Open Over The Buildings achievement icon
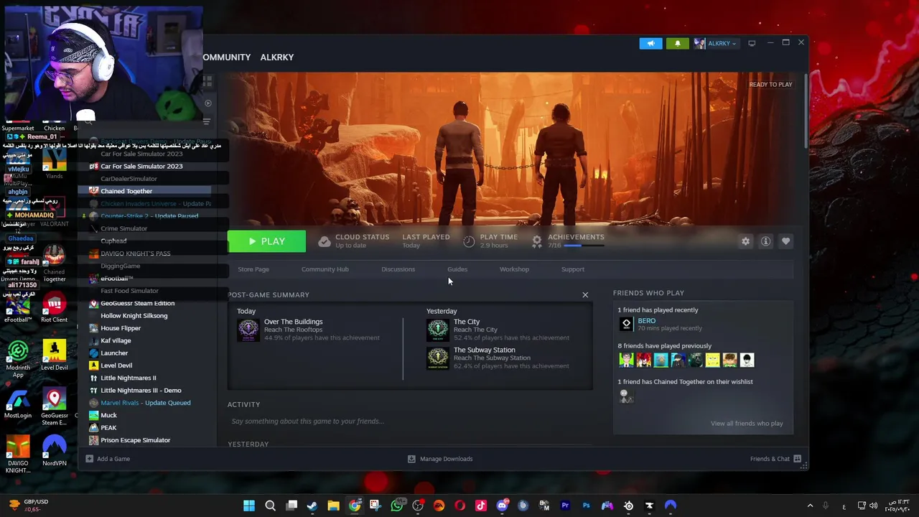Image resolution: width=919 pixels, height=517 pixels. [x=248, y=330]
